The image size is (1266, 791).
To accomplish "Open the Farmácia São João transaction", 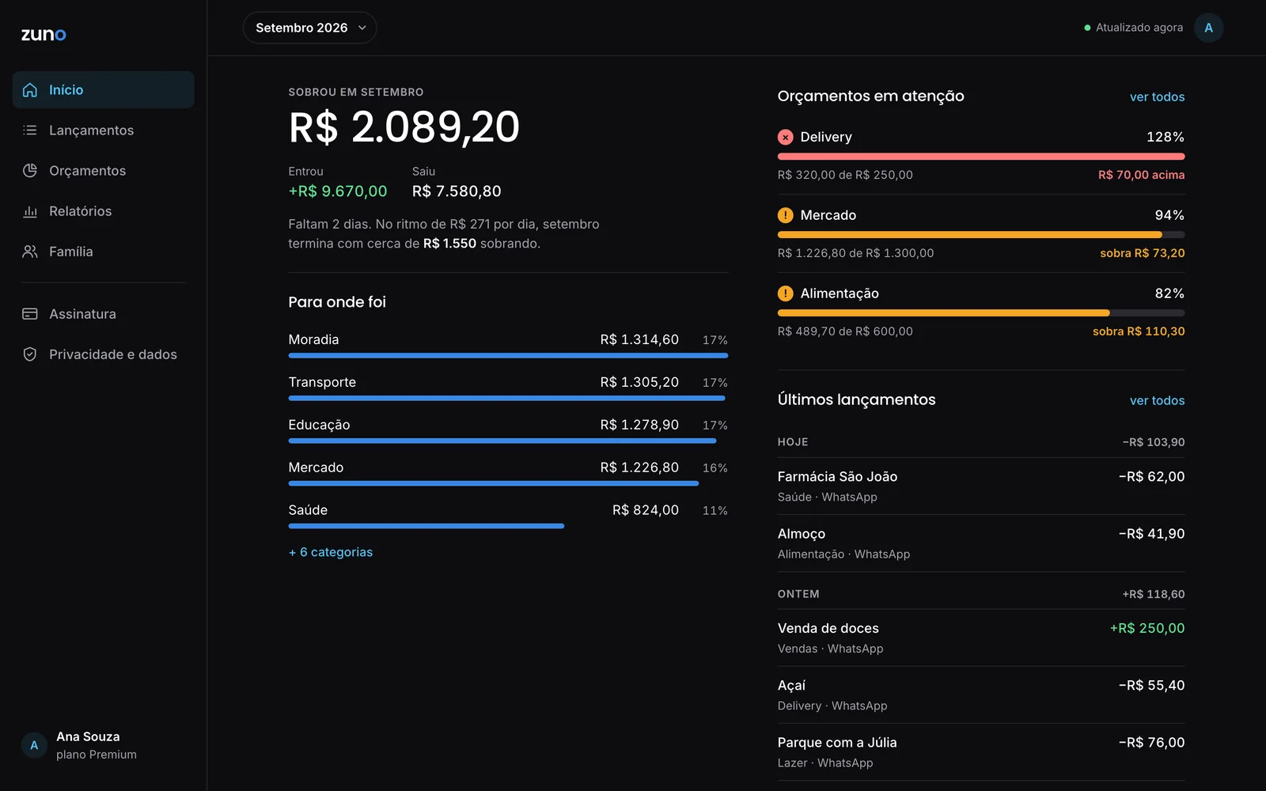I will (x=981, y=486).
